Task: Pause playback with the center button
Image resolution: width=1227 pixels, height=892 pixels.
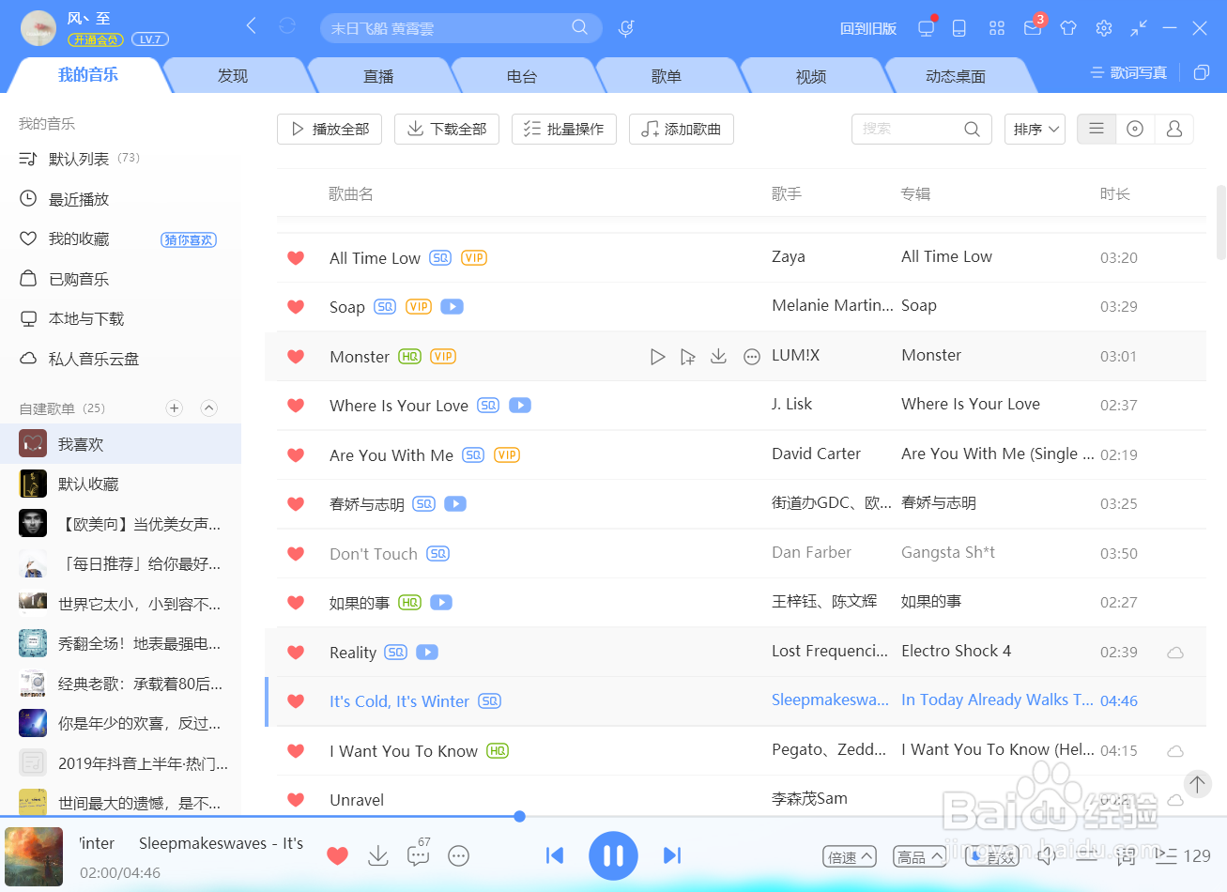Action: tap(613, 855)
